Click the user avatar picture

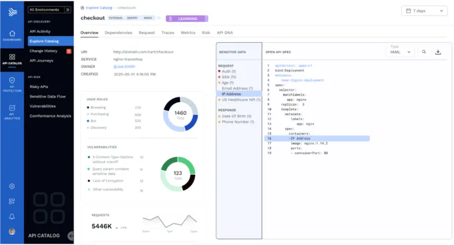(x=12, y=232)
